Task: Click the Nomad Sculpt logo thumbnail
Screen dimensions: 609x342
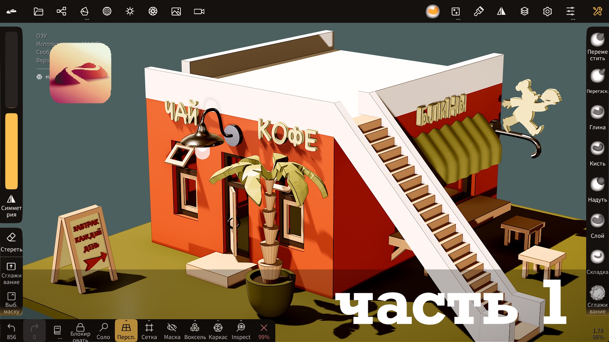Action: click(x=81, y=73)
